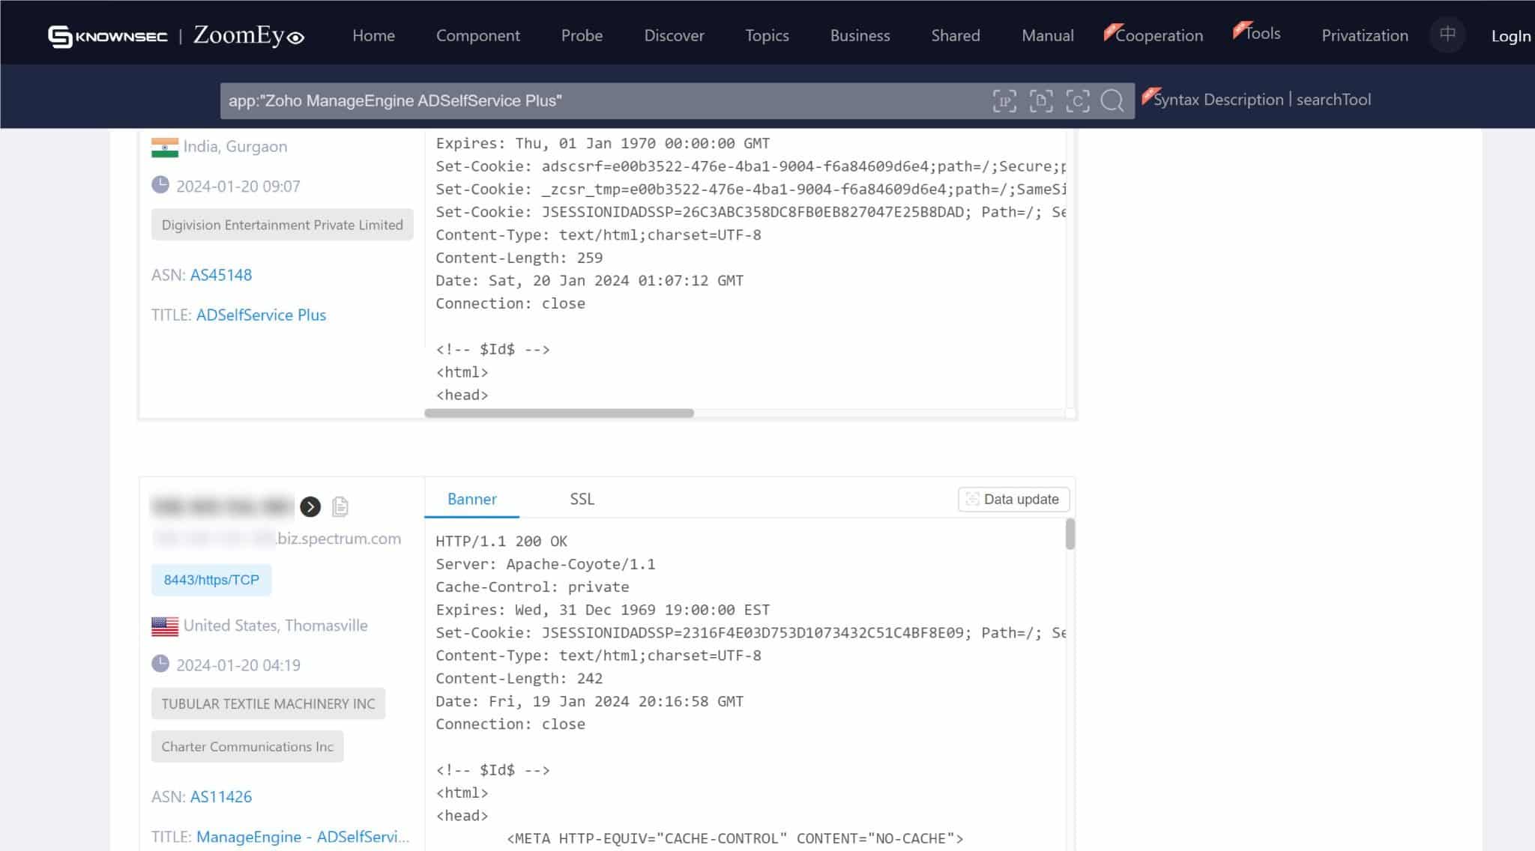
Task: Click the vertical scrollbar in second banner
Action: [1070, 533]
